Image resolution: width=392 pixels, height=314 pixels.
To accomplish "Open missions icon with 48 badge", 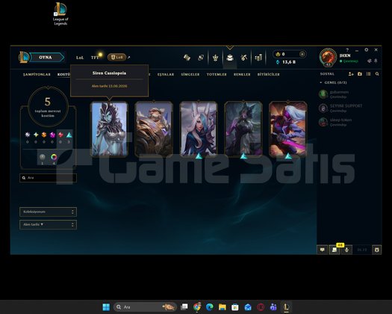I will (335, 250).
